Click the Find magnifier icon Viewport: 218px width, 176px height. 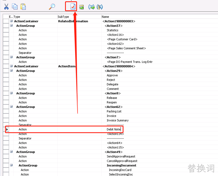click(x=52, y=7)
